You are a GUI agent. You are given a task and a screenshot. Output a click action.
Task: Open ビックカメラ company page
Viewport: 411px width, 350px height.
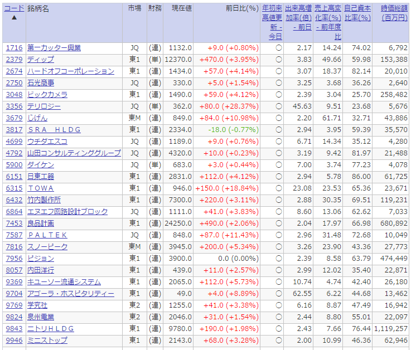(x=47, y=95)
